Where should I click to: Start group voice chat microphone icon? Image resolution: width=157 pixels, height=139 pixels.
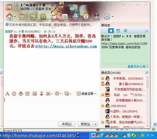point(75,17)
